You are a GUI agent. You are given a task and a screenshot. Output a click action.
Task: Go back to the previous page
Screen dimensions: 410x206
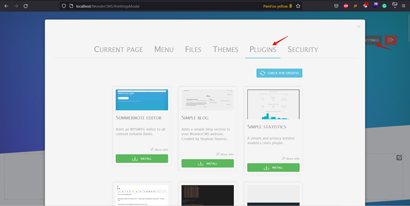coord(6,6)
